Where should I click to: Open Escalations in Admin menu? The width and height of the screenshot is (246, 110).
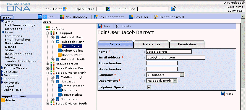tap(13, 36)
